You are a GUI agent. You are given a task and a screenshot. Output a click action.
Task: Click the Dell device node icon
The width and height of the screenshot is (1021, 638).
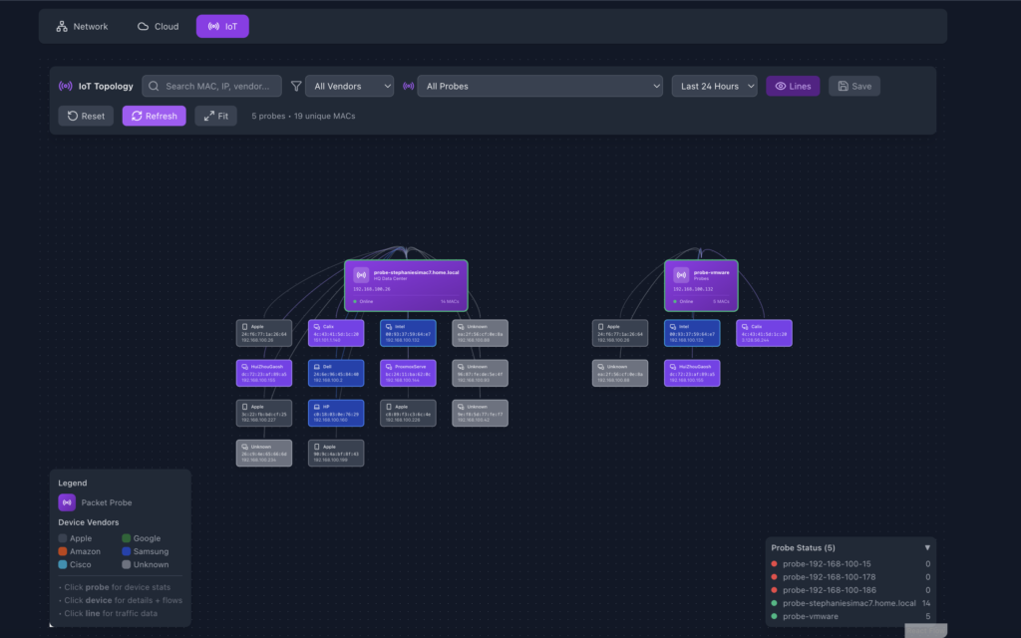(x=314, y=366)
